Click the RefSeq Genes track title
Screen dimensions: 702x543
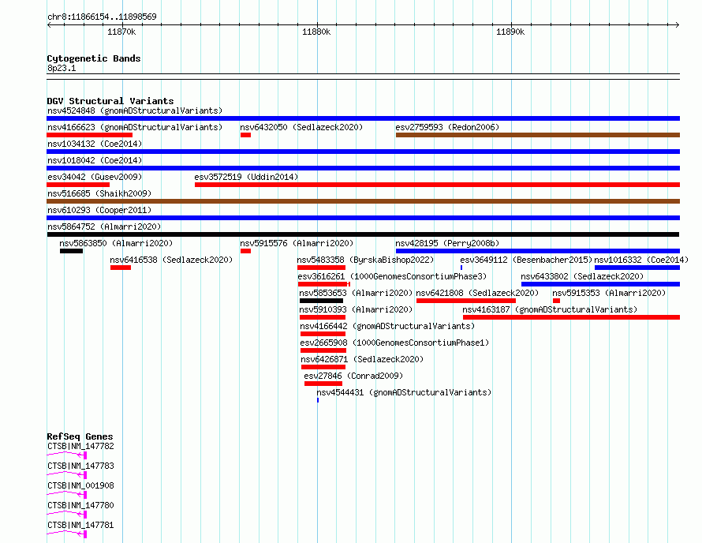coord(80,436)
